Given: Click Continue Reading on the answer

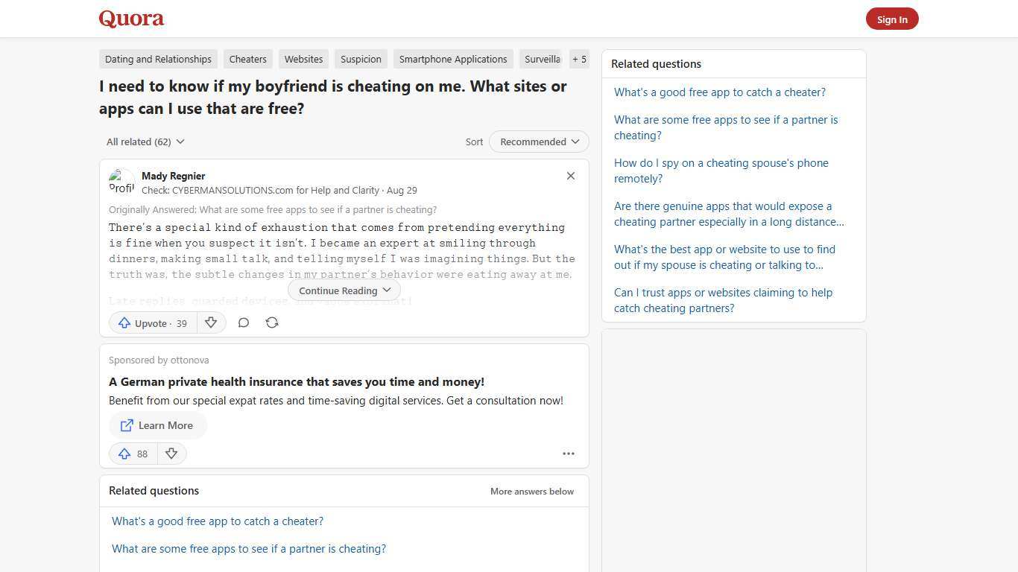Looking at the screenshot, I should point(344,290).
